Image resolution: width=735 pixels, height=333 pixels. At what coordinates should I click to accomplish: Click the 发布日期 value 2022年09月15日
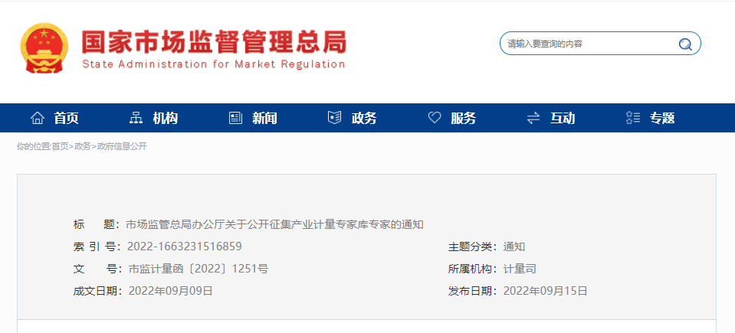pos(546,292)
